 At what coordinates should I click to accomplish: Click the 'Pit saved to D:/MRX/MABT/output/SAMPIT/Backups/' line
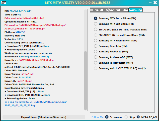tap(35, 25)
